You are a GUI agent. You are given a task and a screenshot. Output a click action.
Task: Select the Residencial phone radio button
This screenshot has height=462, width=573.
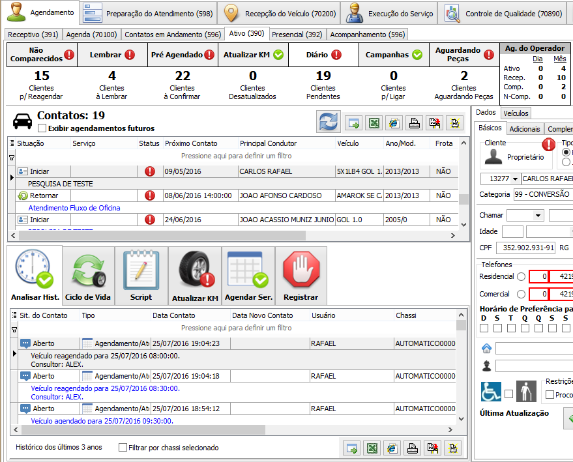click(521, 276)
